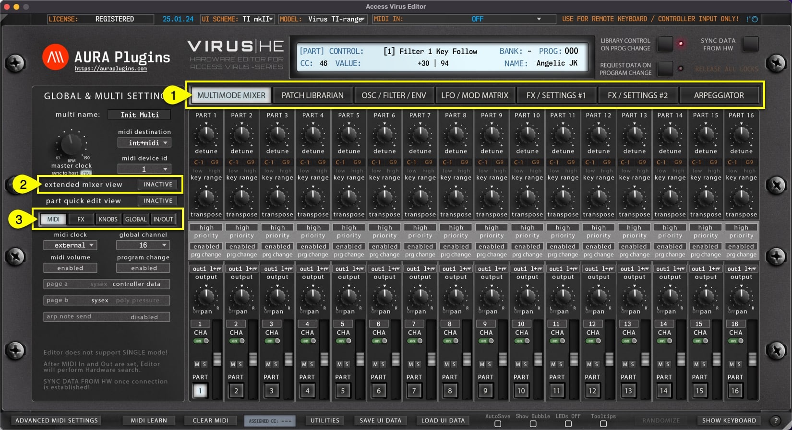Mute Part 1 with the M button
The width and height of the screenshot is (792, 430).
pos(197,364)
